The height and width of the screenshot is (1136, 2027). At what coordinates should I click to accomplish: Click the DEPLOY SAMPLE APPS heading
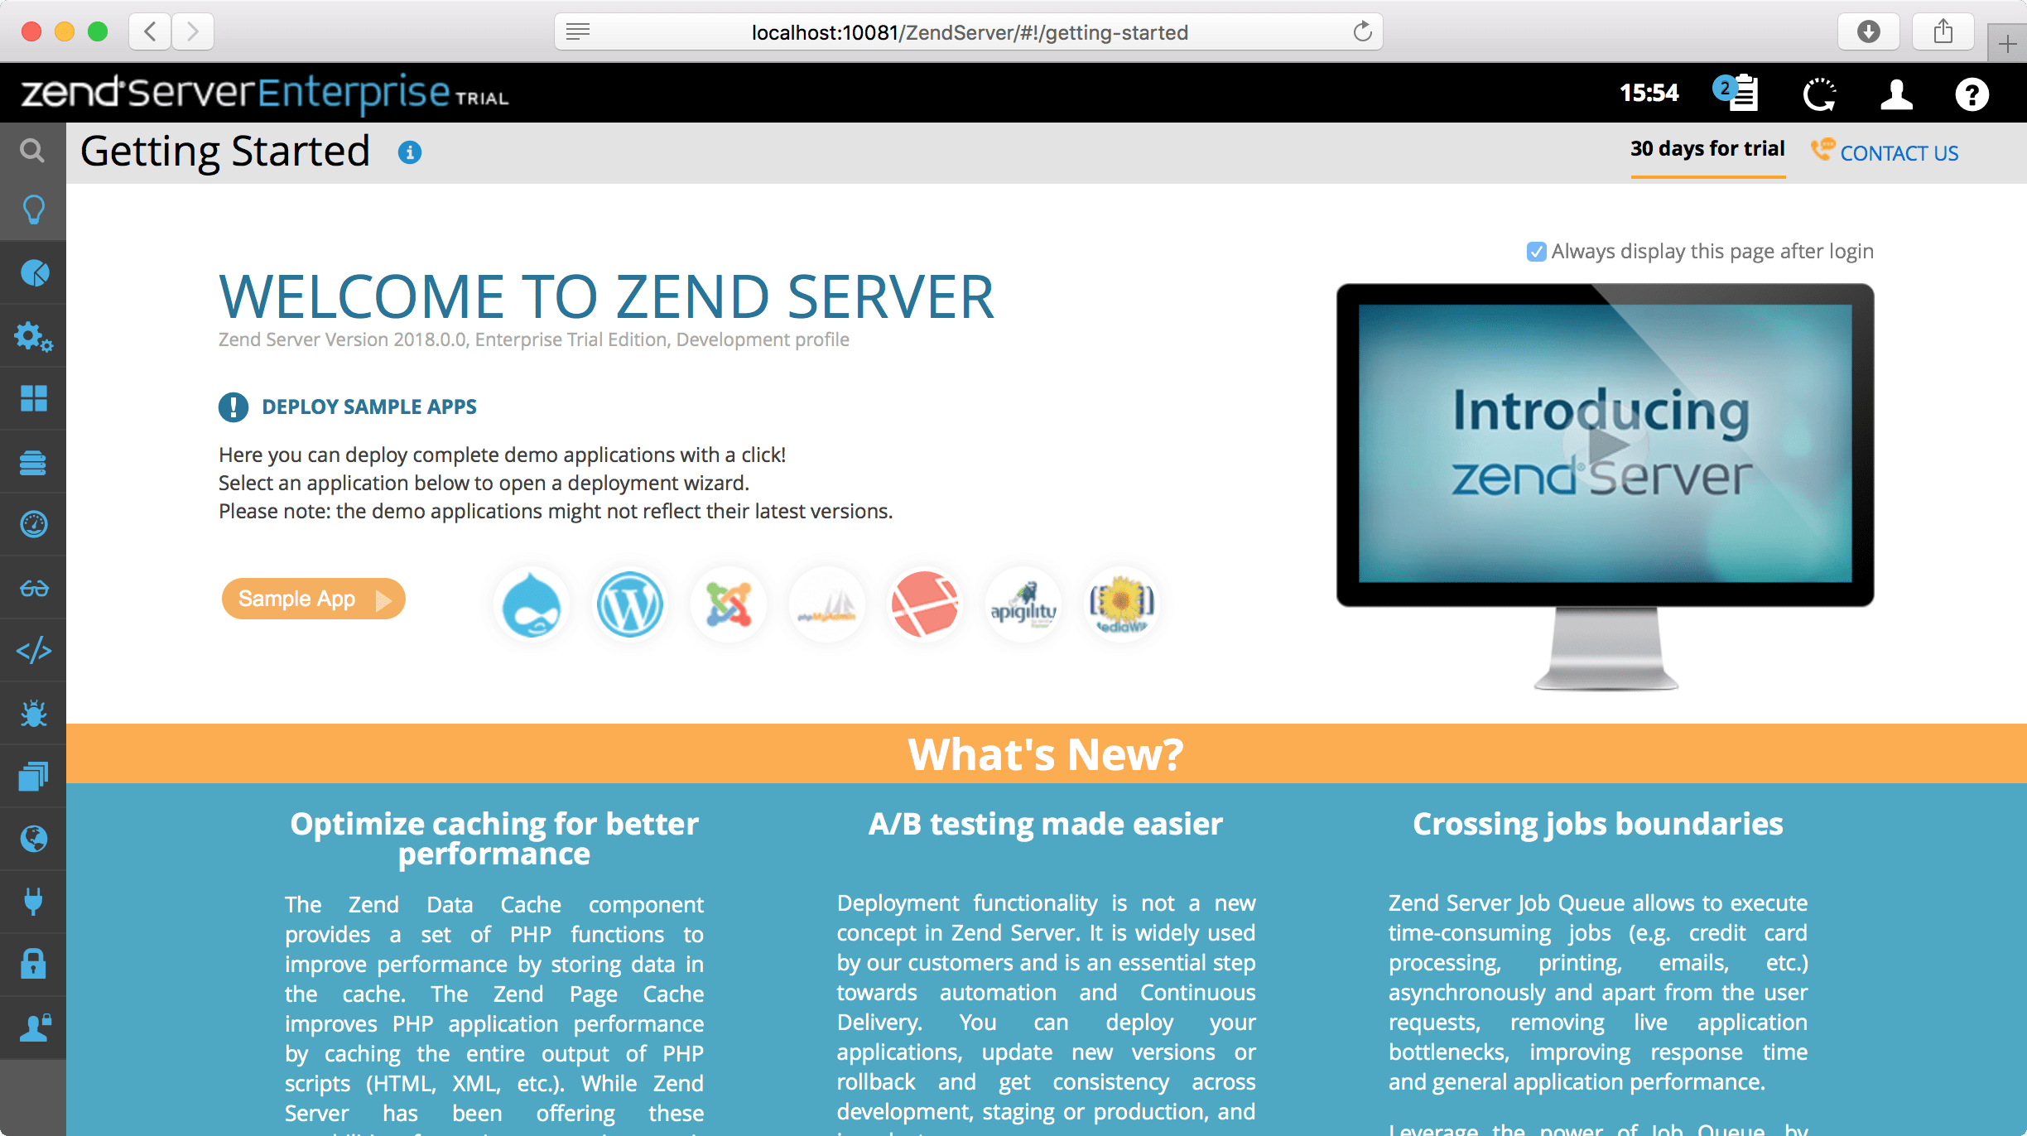(369, 407)
